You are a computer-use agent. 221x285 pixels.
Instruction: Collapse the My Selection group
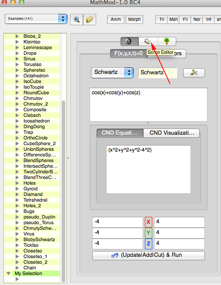coord(8,273)
